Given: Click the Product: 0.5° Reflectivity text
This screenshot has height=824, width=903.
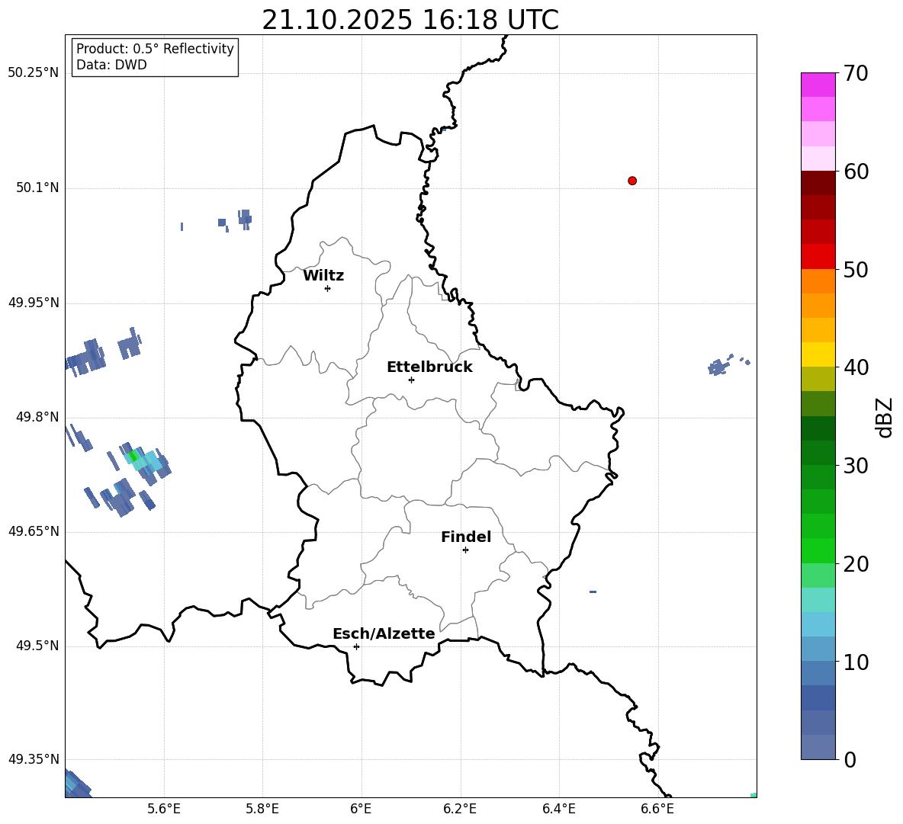Looking at the screenshot, I should (155, 48).
